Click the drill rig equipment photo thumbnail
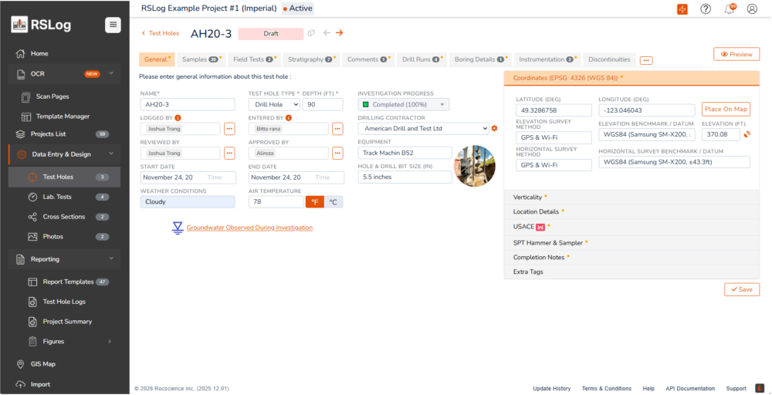Viewport: 772px width, 395px height. point(474,167)
